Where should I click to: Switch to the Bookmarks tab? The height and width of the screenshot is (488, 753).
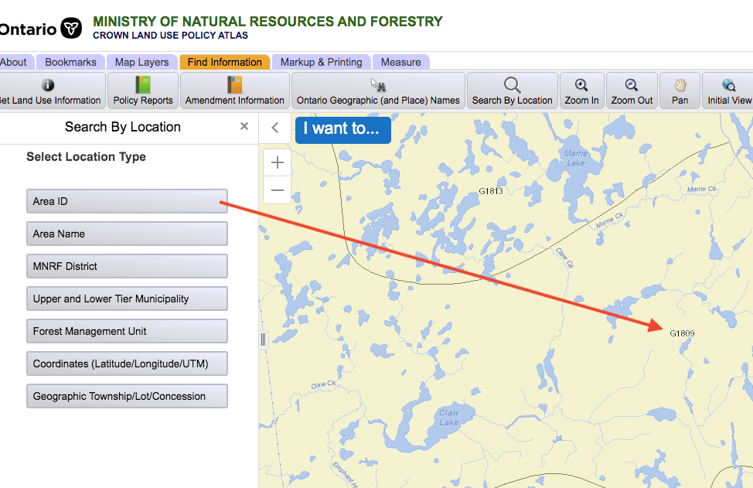click(70, 62)
